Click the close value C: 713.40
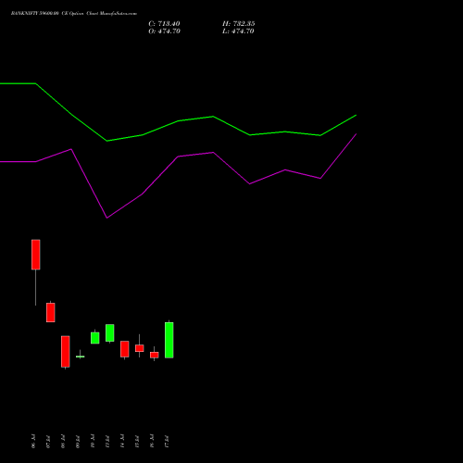The height and width of the screenshot is (463, 463). 164,24
